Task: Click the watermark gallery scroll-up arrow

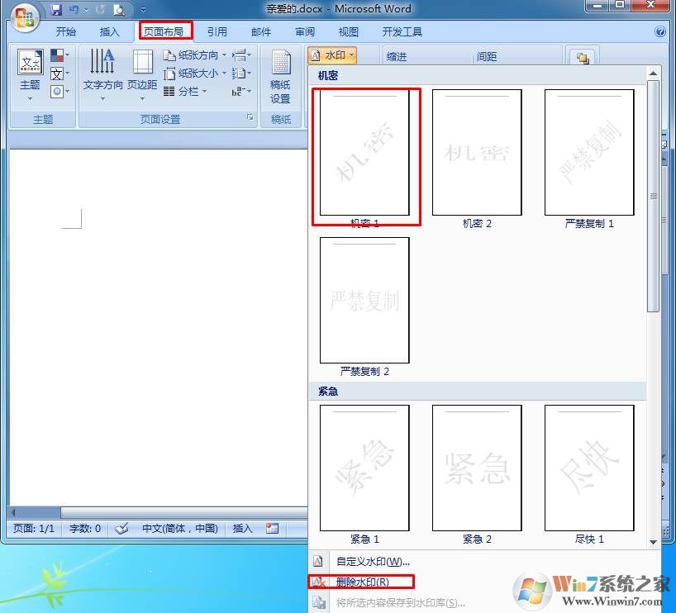Action: (653, 74)
